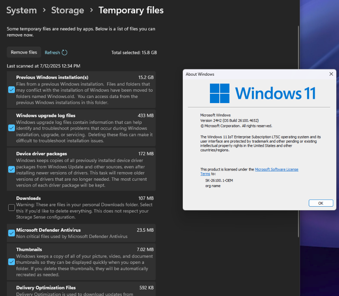Viewport: 339px width, 296px height.
Task: Go to System in breadcrumb
Action: click(x=22, y=10)
